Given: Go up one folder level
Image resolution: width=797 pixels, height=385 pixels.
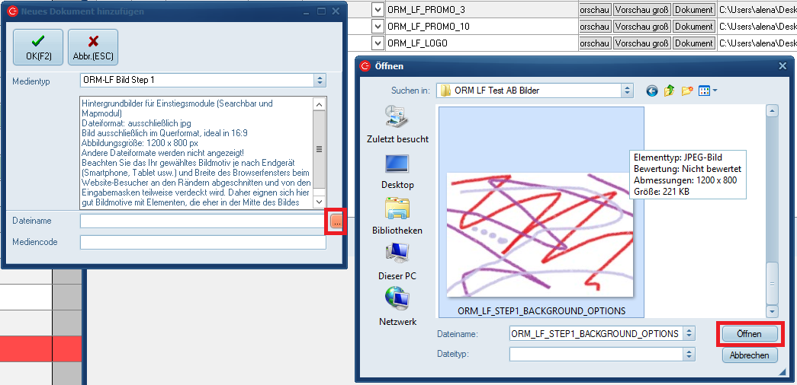Looking at the screenshot, I should pyautogui.click(x=670, y=91).
